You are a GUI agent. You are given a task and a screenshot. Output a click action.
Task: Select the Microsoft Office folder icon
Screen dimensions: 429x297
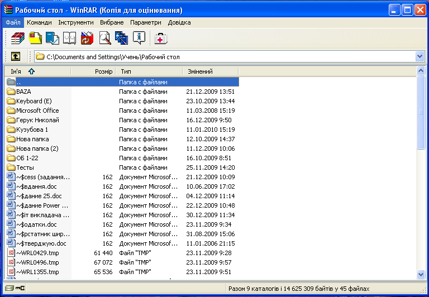point(11,111)
